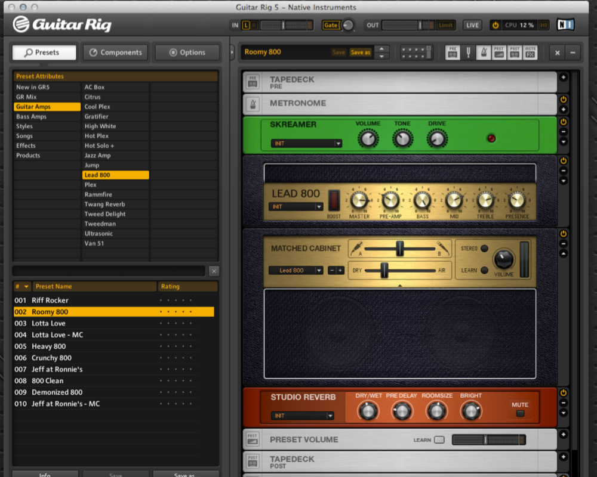Minimize the Studio Reverb with its minus icon

click(x=564, y=403)
